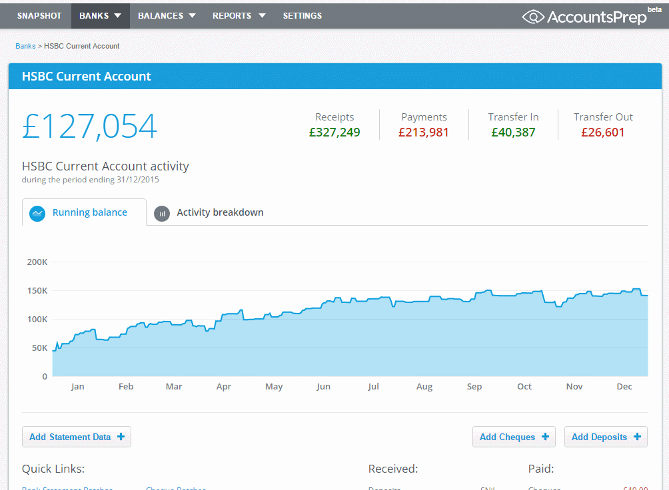The width and height of the screenshot is (669, 490).
Task: Select the Running balance tab
Action: (84, 212)
